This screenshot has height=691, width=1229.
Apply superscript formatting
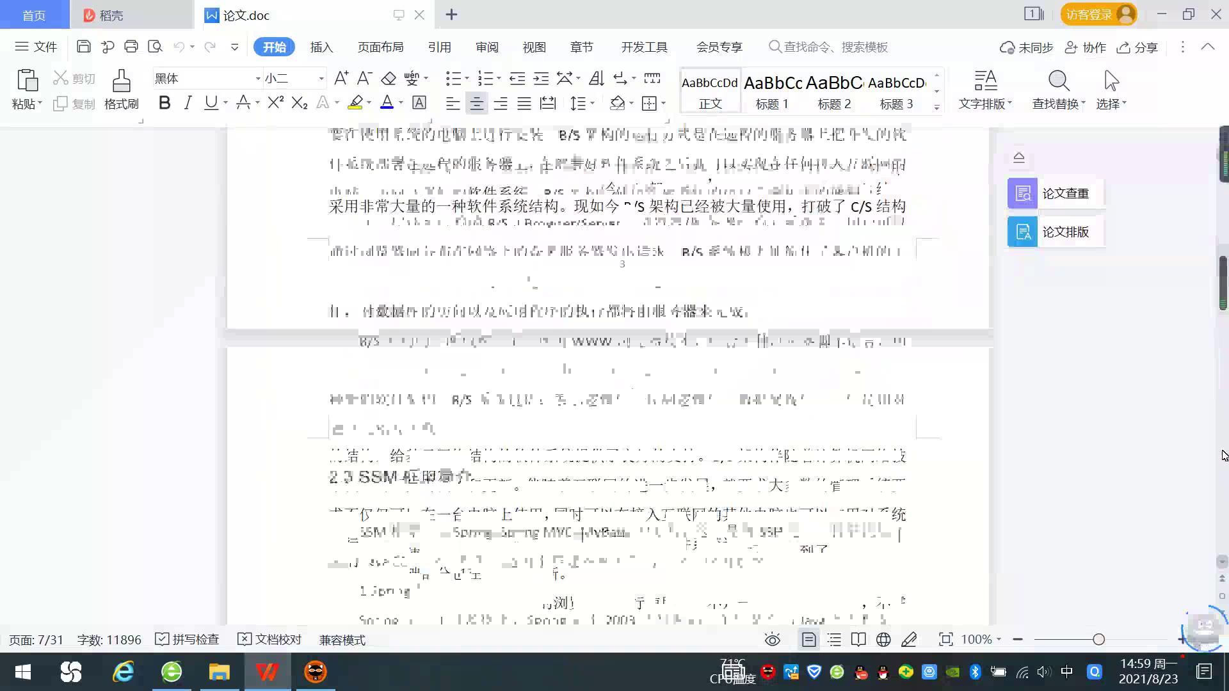pos(274,102)
